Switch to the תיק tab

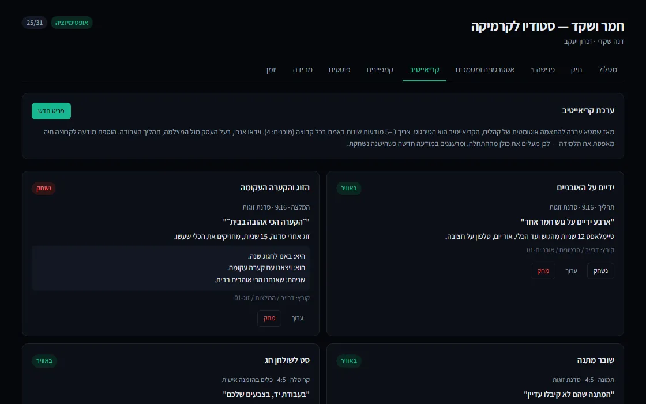point(576,70)
